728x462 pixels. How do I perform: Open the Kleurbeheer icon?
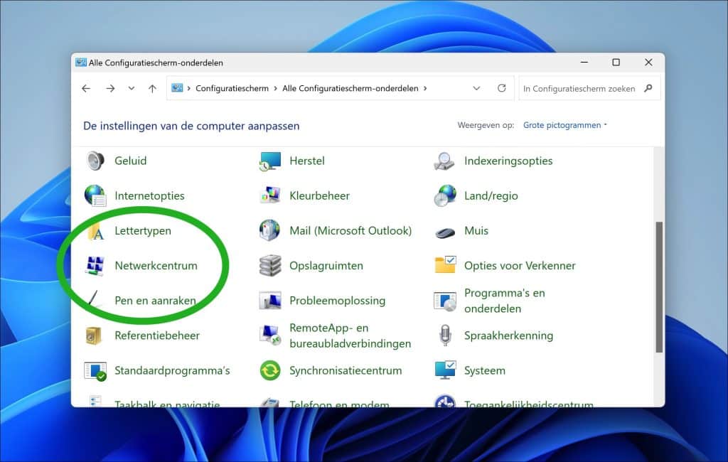270,195
